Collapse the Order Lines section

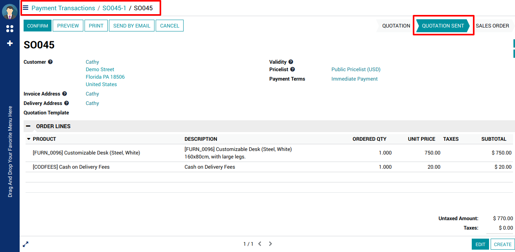click(28, 126)
